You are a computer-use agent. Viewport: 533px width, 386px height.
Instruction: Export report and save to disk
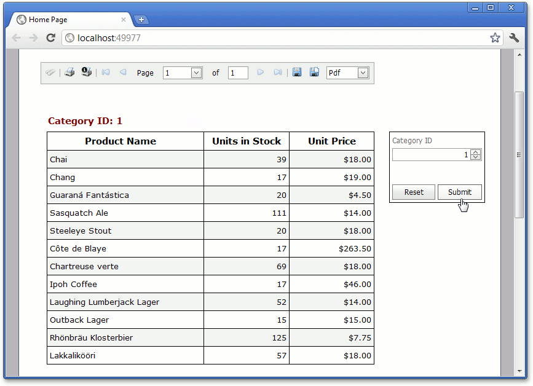(297, 73)
